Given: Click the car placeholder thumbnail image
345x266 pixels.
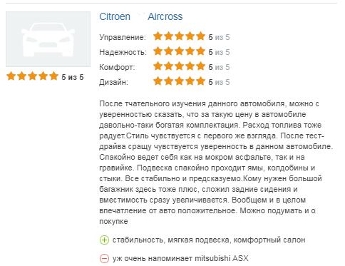Looking at the screenshot, I should [x=48, y=39].
